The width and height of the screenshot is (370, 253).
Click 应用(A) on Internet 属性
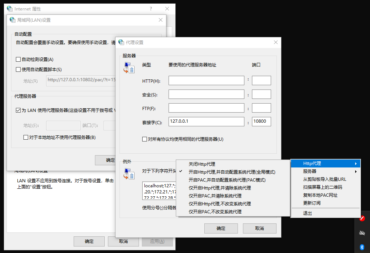click(157, 241)
